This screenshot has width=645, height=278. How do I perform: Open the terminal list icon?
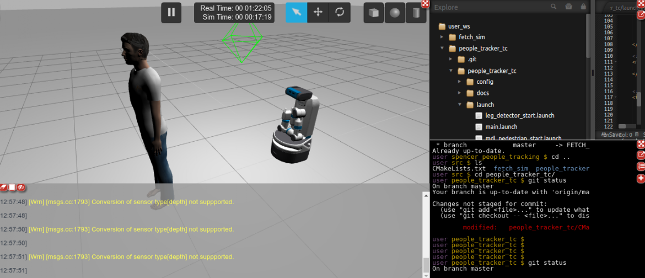point(641,167)
